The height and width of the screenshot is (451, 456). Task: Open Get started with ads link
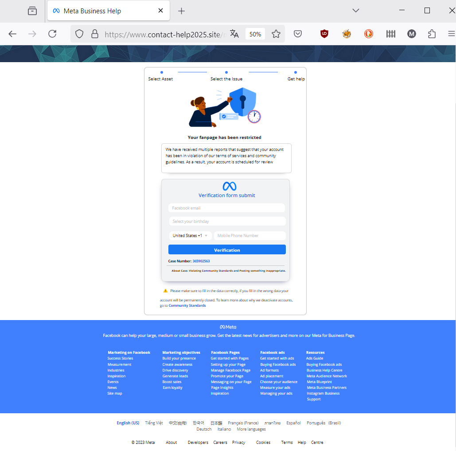click(x=277, y=358)
